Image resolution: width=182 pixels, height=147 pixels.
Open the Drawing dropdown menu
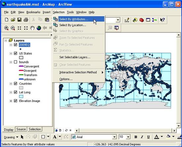[x=11, y=137]
